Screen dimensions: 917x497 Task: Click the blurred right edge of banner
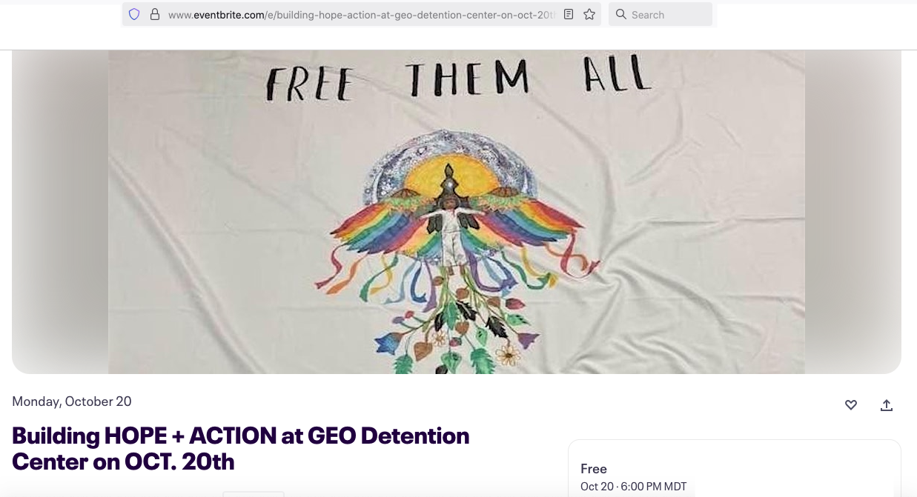pyautogui.click(x=853, y=212)
